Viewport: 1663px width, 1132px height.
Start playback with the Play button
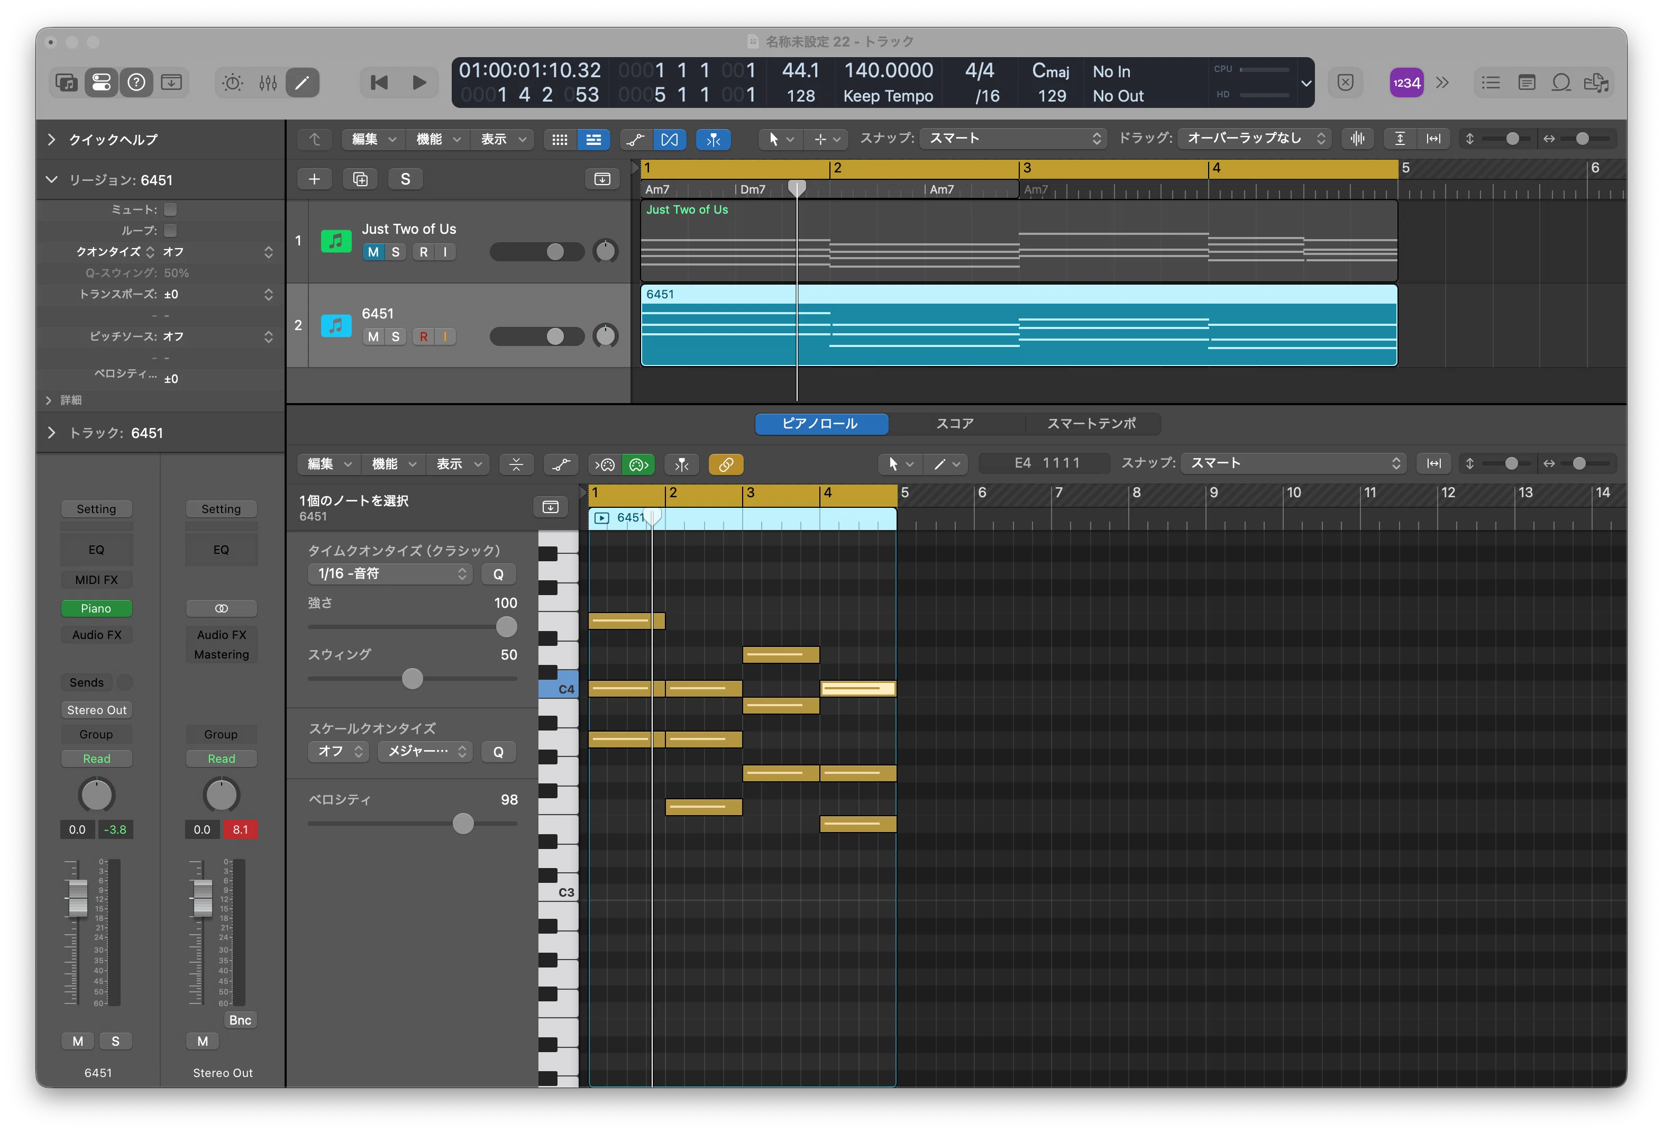click(x=419, y=83)
